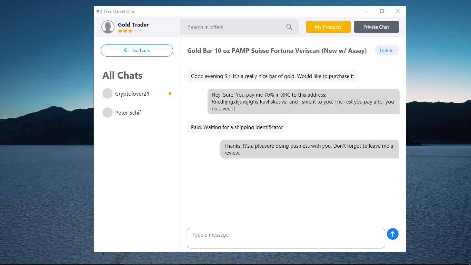Click the seller star rating
This screenshot has height=265, width=471.
coord(130,31)
